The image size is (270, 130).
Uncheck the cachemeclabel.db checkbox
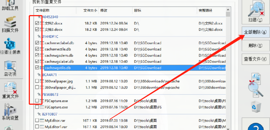(x=37, y=43)
